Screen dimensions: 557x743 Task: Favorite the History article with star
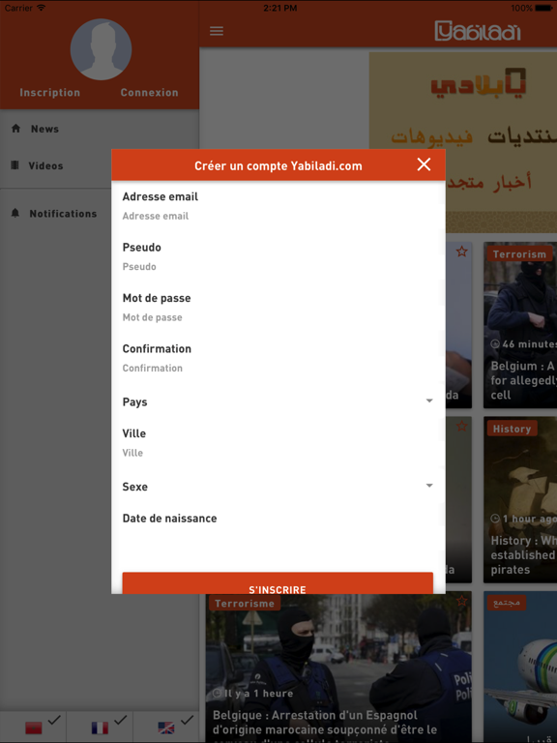tap(462, 426)
